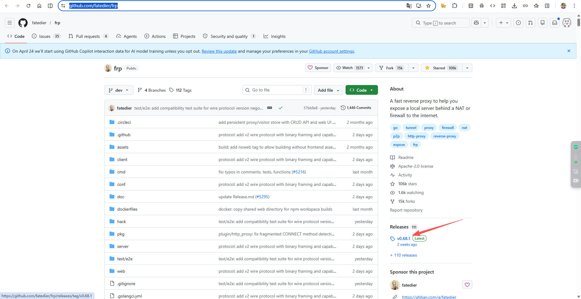Open the user avatar menu
Image resolution: width=581 pixels, height=299 pixels.
click(567, 23)
